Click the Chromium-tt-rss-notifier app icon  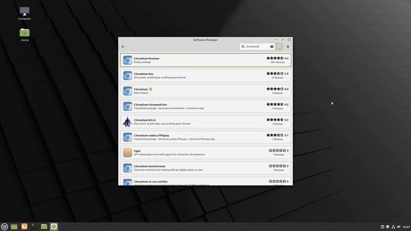(128, 182)
